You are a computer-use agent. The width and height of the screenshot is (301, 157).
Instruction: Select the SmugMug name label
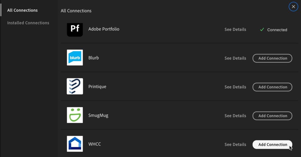(x=98, y=115)
